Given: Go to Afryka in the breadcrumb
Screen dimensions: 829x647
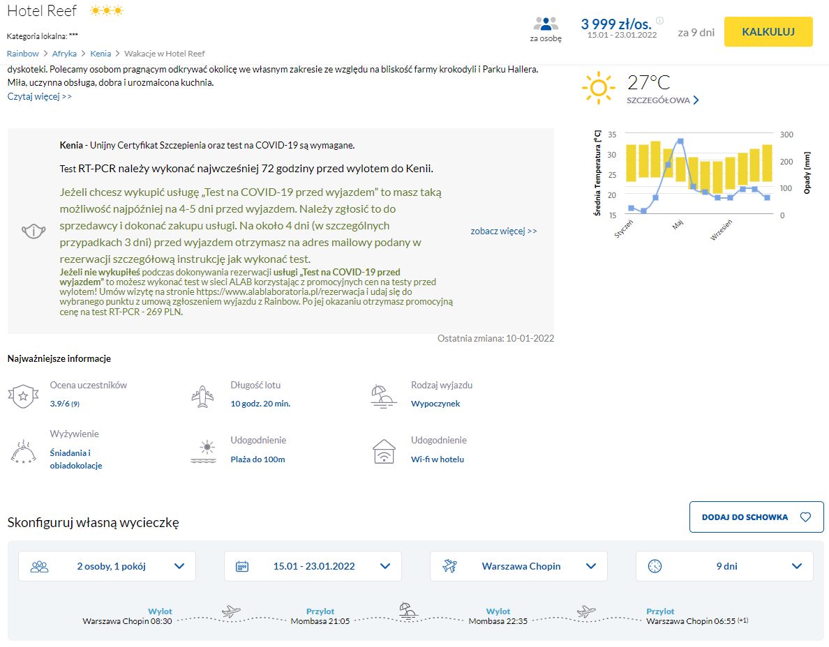Looking at the screenshot, I should 64,54.
